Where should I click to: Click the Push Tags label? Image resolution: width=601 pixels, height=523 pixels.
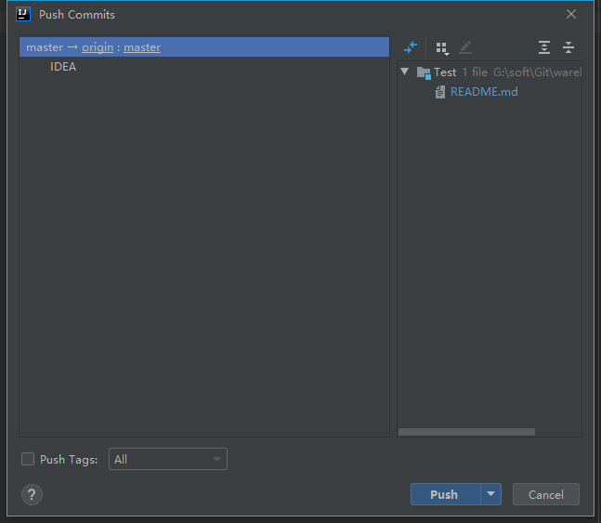pyautogui.click(x=69, y=459)
